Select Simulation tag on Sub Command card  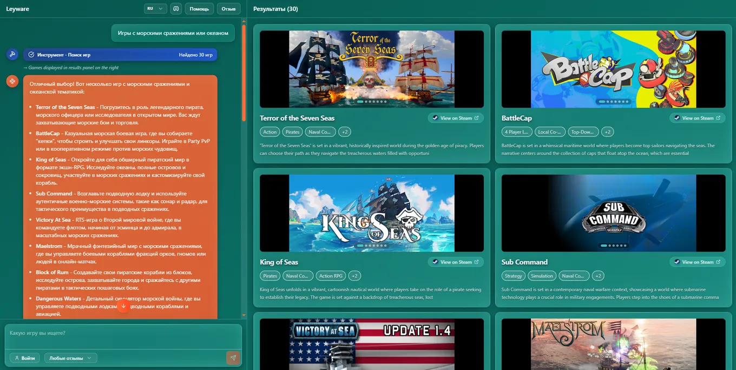pos(542,276)
